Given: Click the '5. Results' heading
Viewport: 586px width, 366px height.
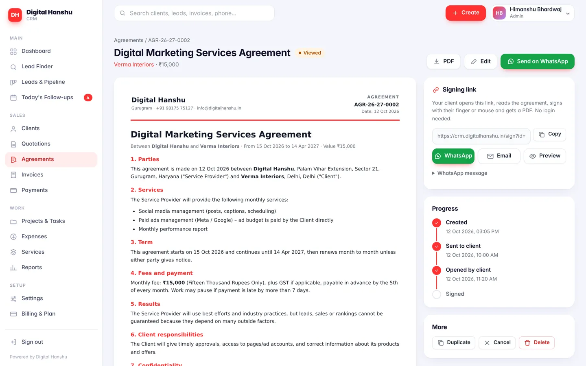Looking at the screenshot, I should pos(145,304).
